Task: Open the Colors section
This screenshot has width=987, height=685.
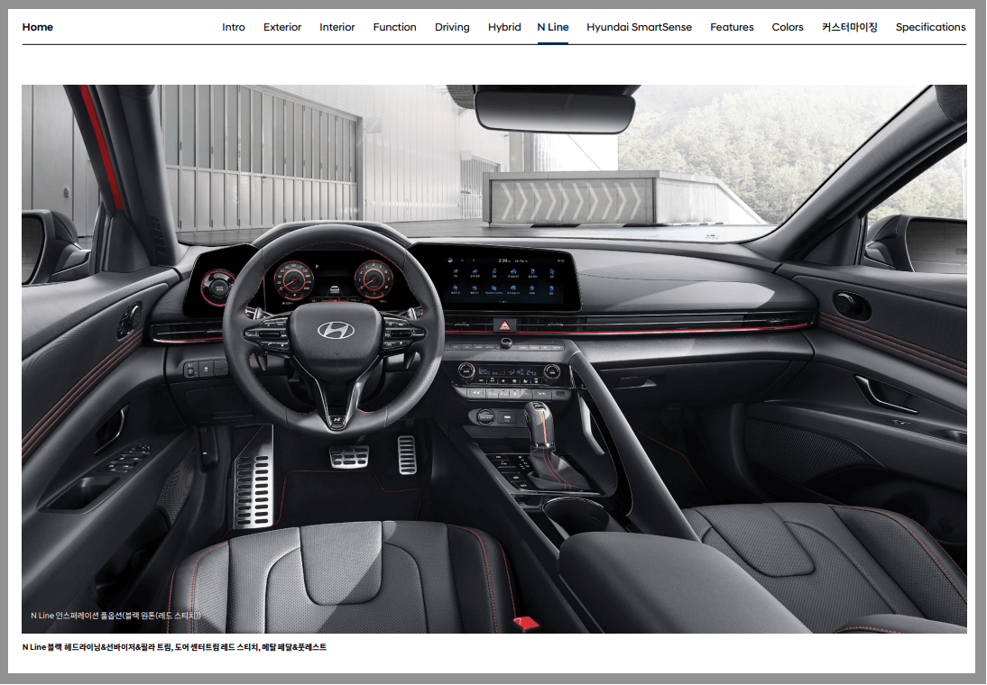Action: (788, 27)
